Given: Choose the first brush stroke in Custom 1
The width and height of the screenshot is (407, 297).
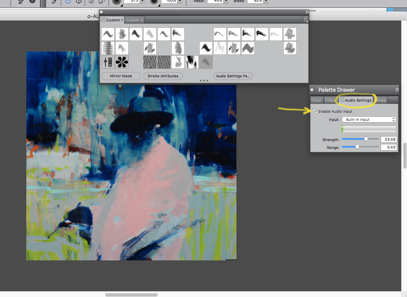Looking at the screenshot, I should (108, 34).
